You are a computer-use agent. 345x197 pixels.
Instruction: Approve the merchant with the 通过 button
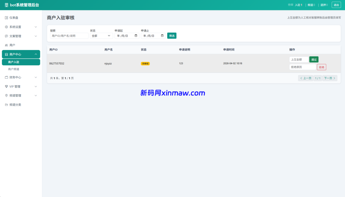click(314, 59)
